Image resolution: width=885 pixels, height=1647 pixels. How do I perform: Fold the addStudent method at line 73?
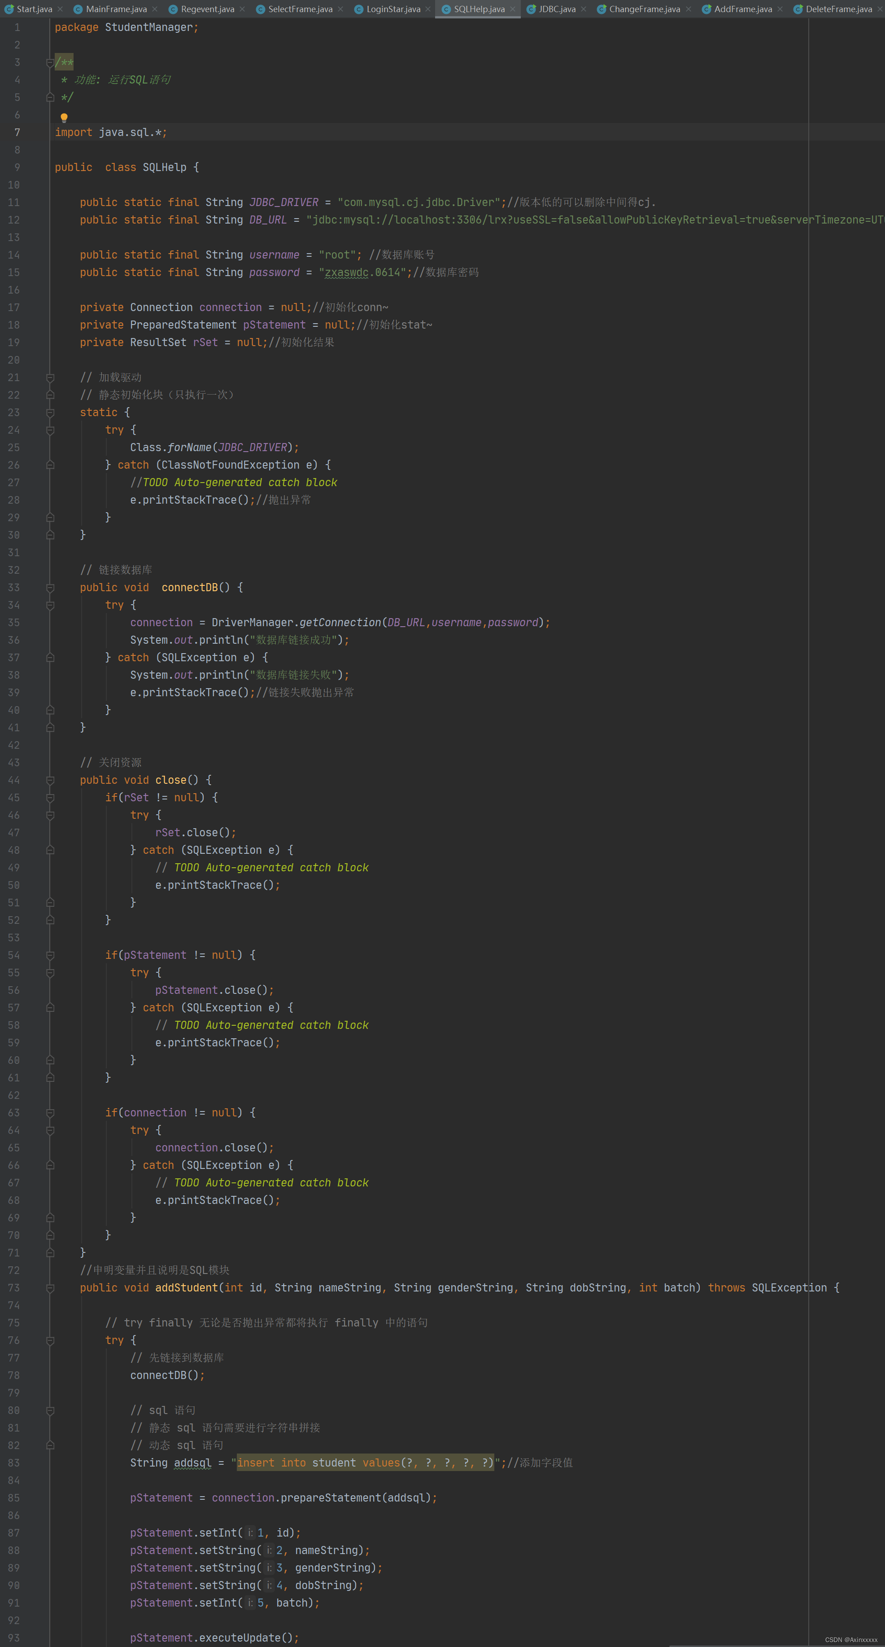[x=50, y=1288]
